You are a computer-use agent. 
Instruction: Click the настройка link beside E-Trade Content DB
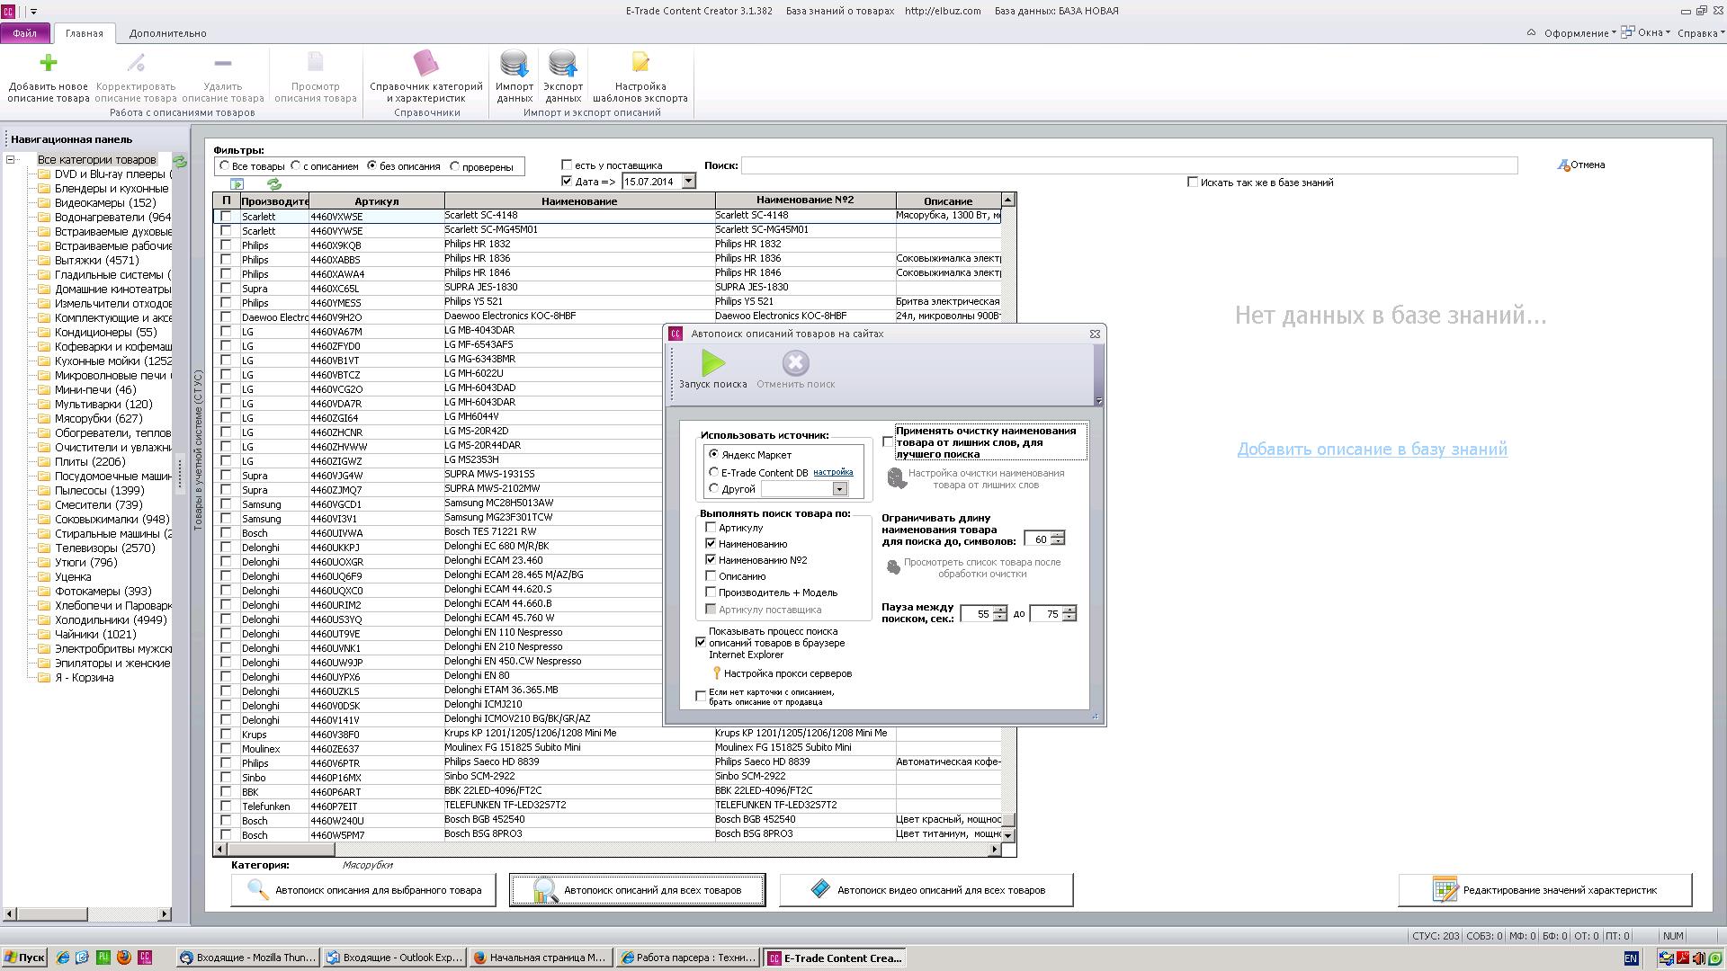point(833,472)
